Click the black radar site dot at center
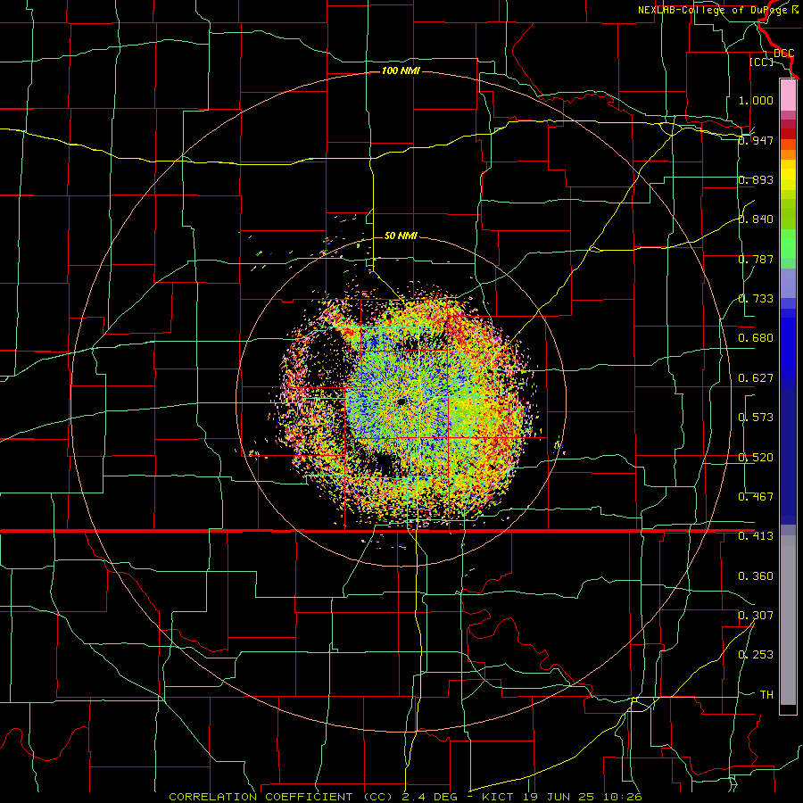This screenshot has height=803, width=803. coord(401,401)
